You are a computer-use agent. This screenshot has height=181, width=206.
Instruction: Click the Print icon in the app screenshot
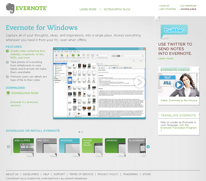pos(93,55)
